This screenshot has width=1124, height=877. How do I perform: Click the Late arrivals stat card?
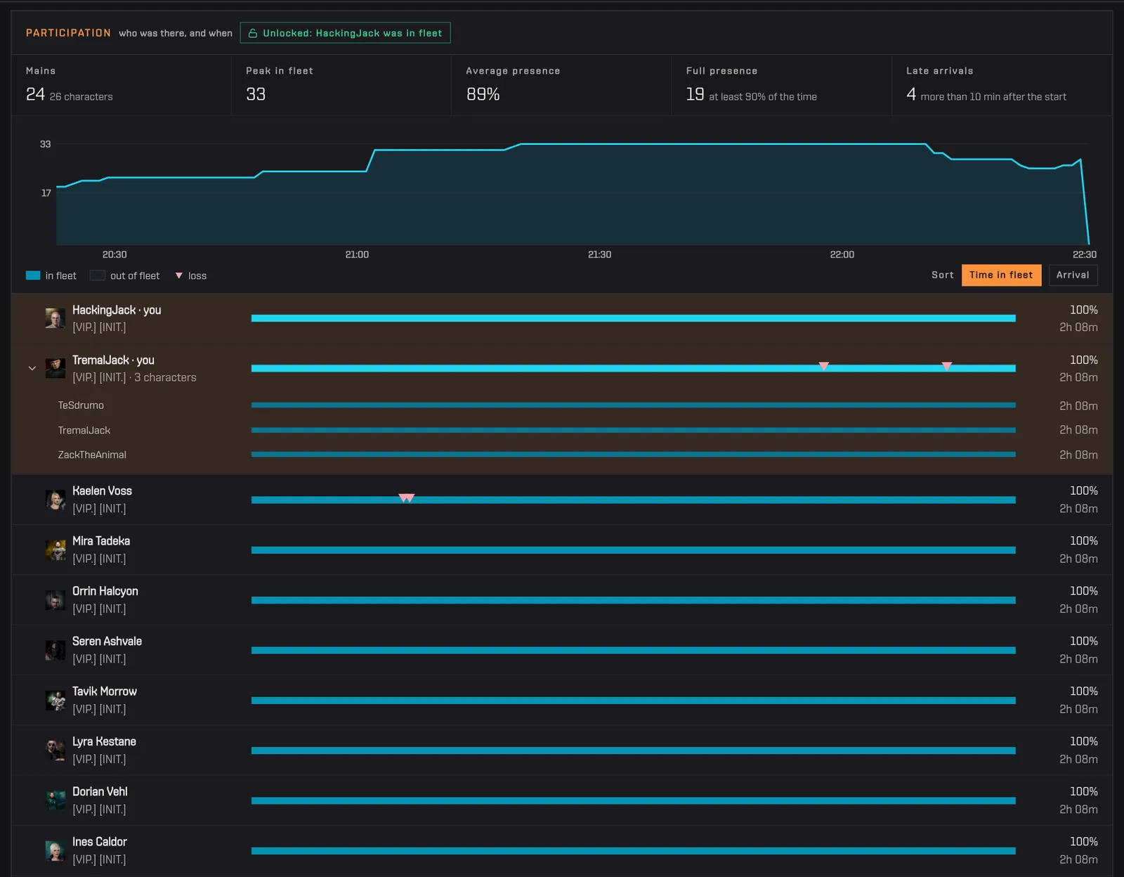[1002, 85]
